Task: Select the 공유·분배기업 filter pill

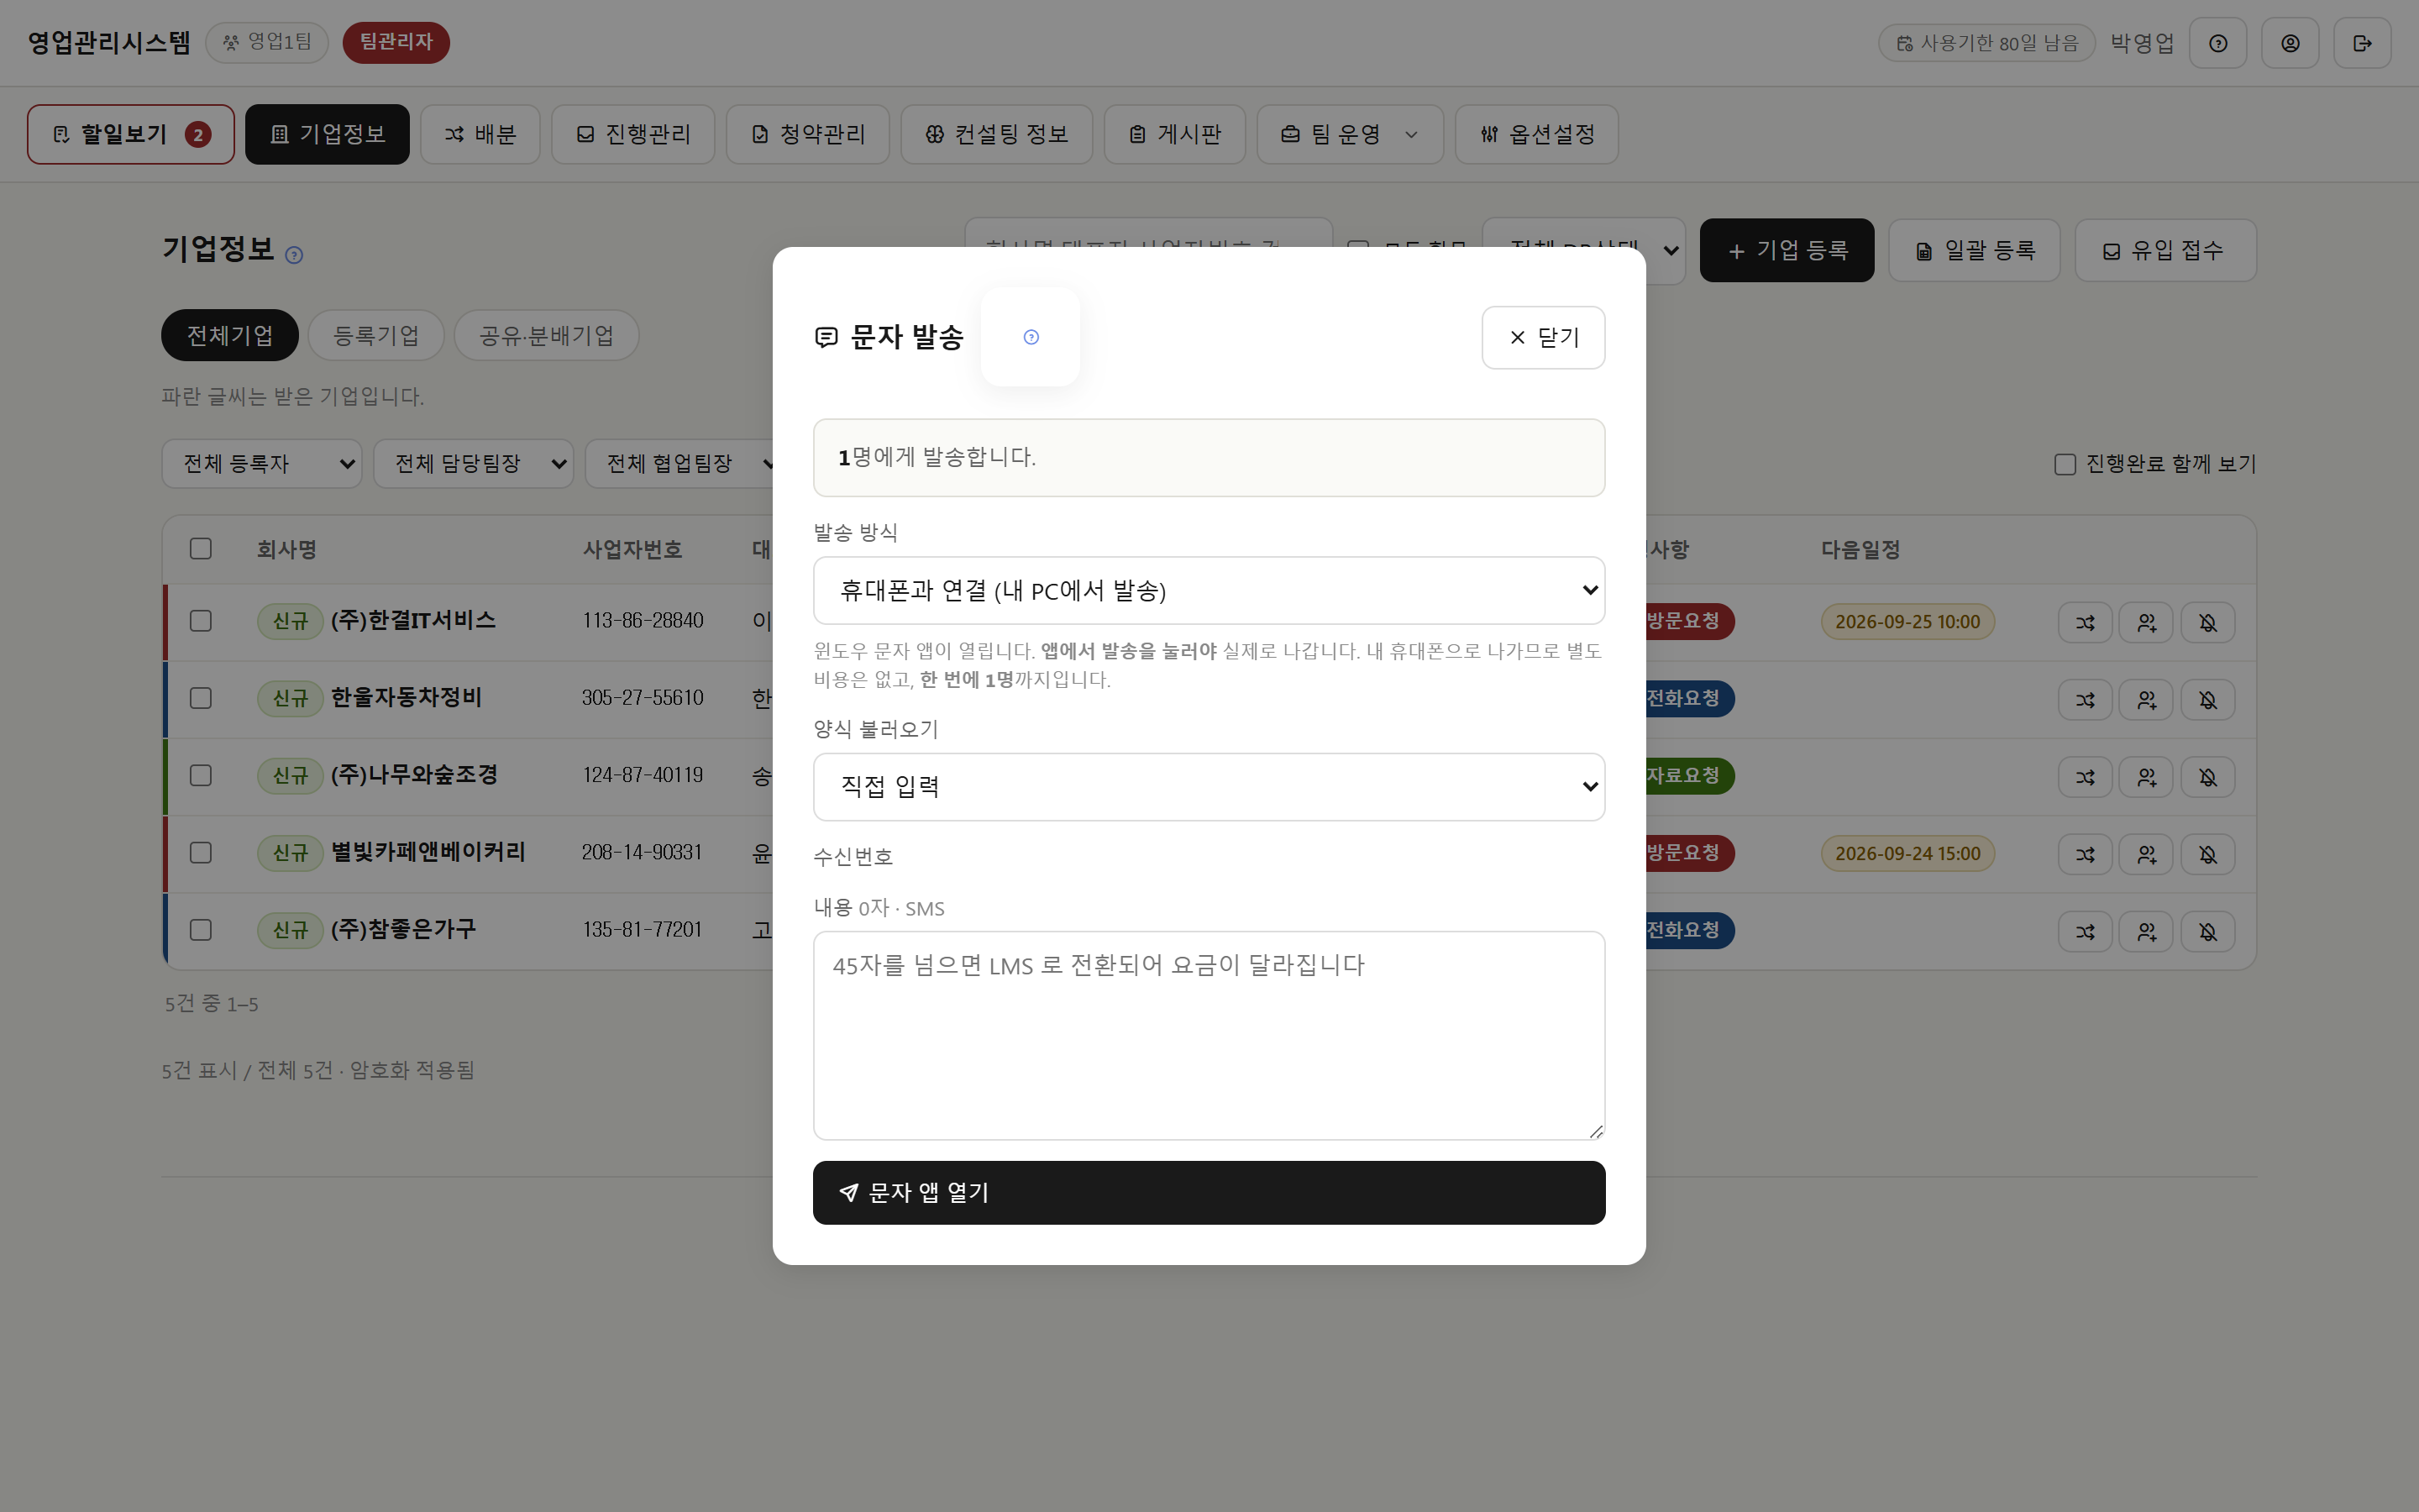Action: 546,335
